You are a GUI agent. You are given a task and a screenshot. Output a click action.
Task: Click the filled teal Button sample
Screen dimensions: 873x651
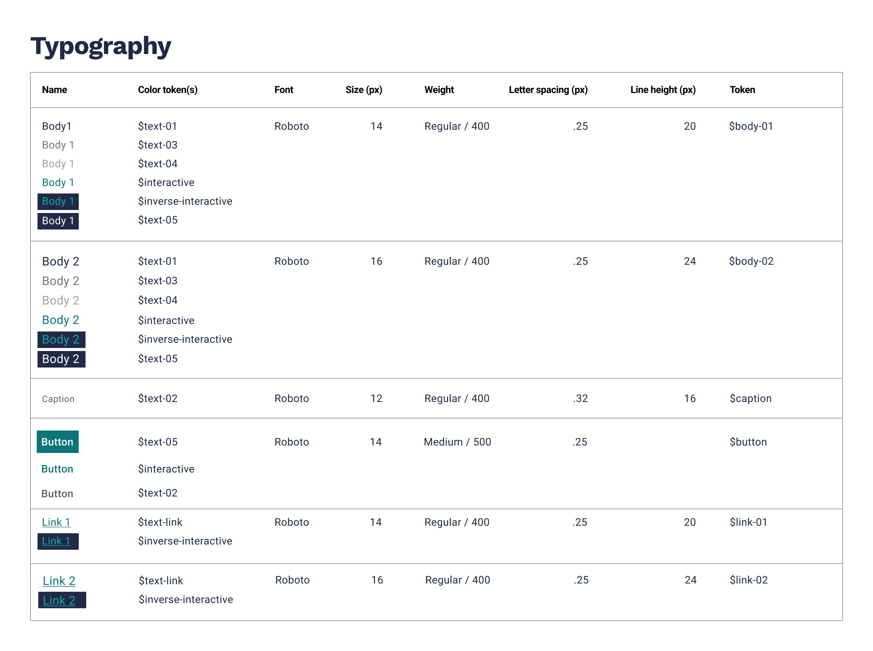pyautogui.click(x=57, y=442)
